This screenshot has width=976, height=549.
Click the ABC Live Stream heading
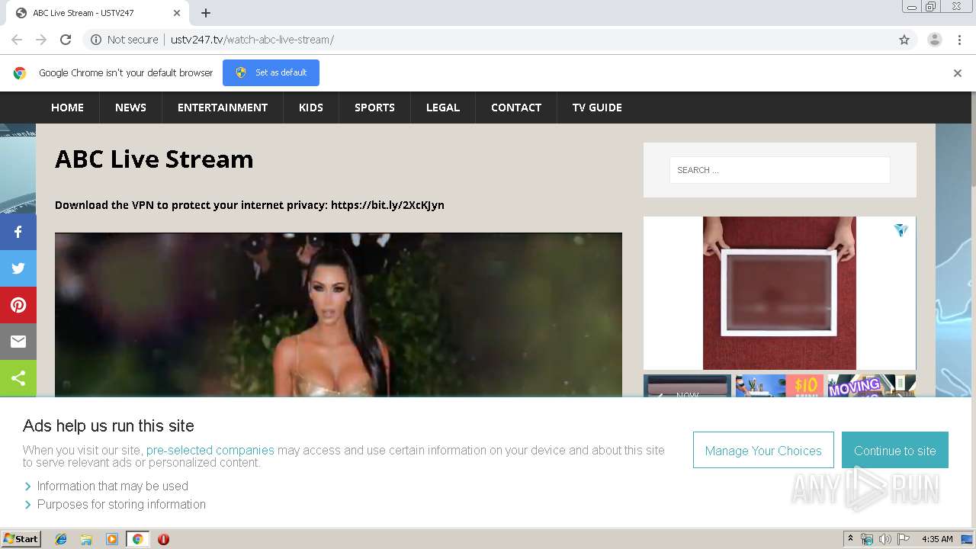(154, 159)
